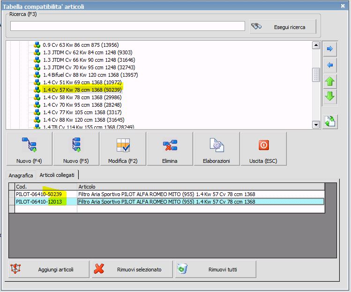
Task: Click Nuovo (F5) button
Action: pos(76,149)
